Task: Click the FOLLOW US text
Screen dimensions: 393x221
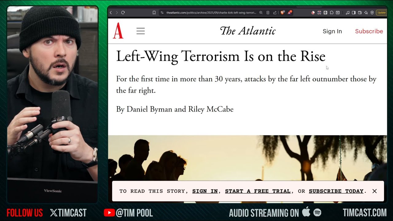Action: (25, 213)
